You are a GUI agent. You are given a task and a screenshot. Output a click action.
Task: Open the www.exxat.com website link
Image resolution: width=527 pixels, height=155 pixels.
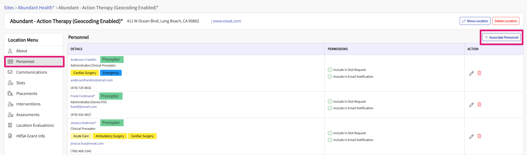point(227,21)
